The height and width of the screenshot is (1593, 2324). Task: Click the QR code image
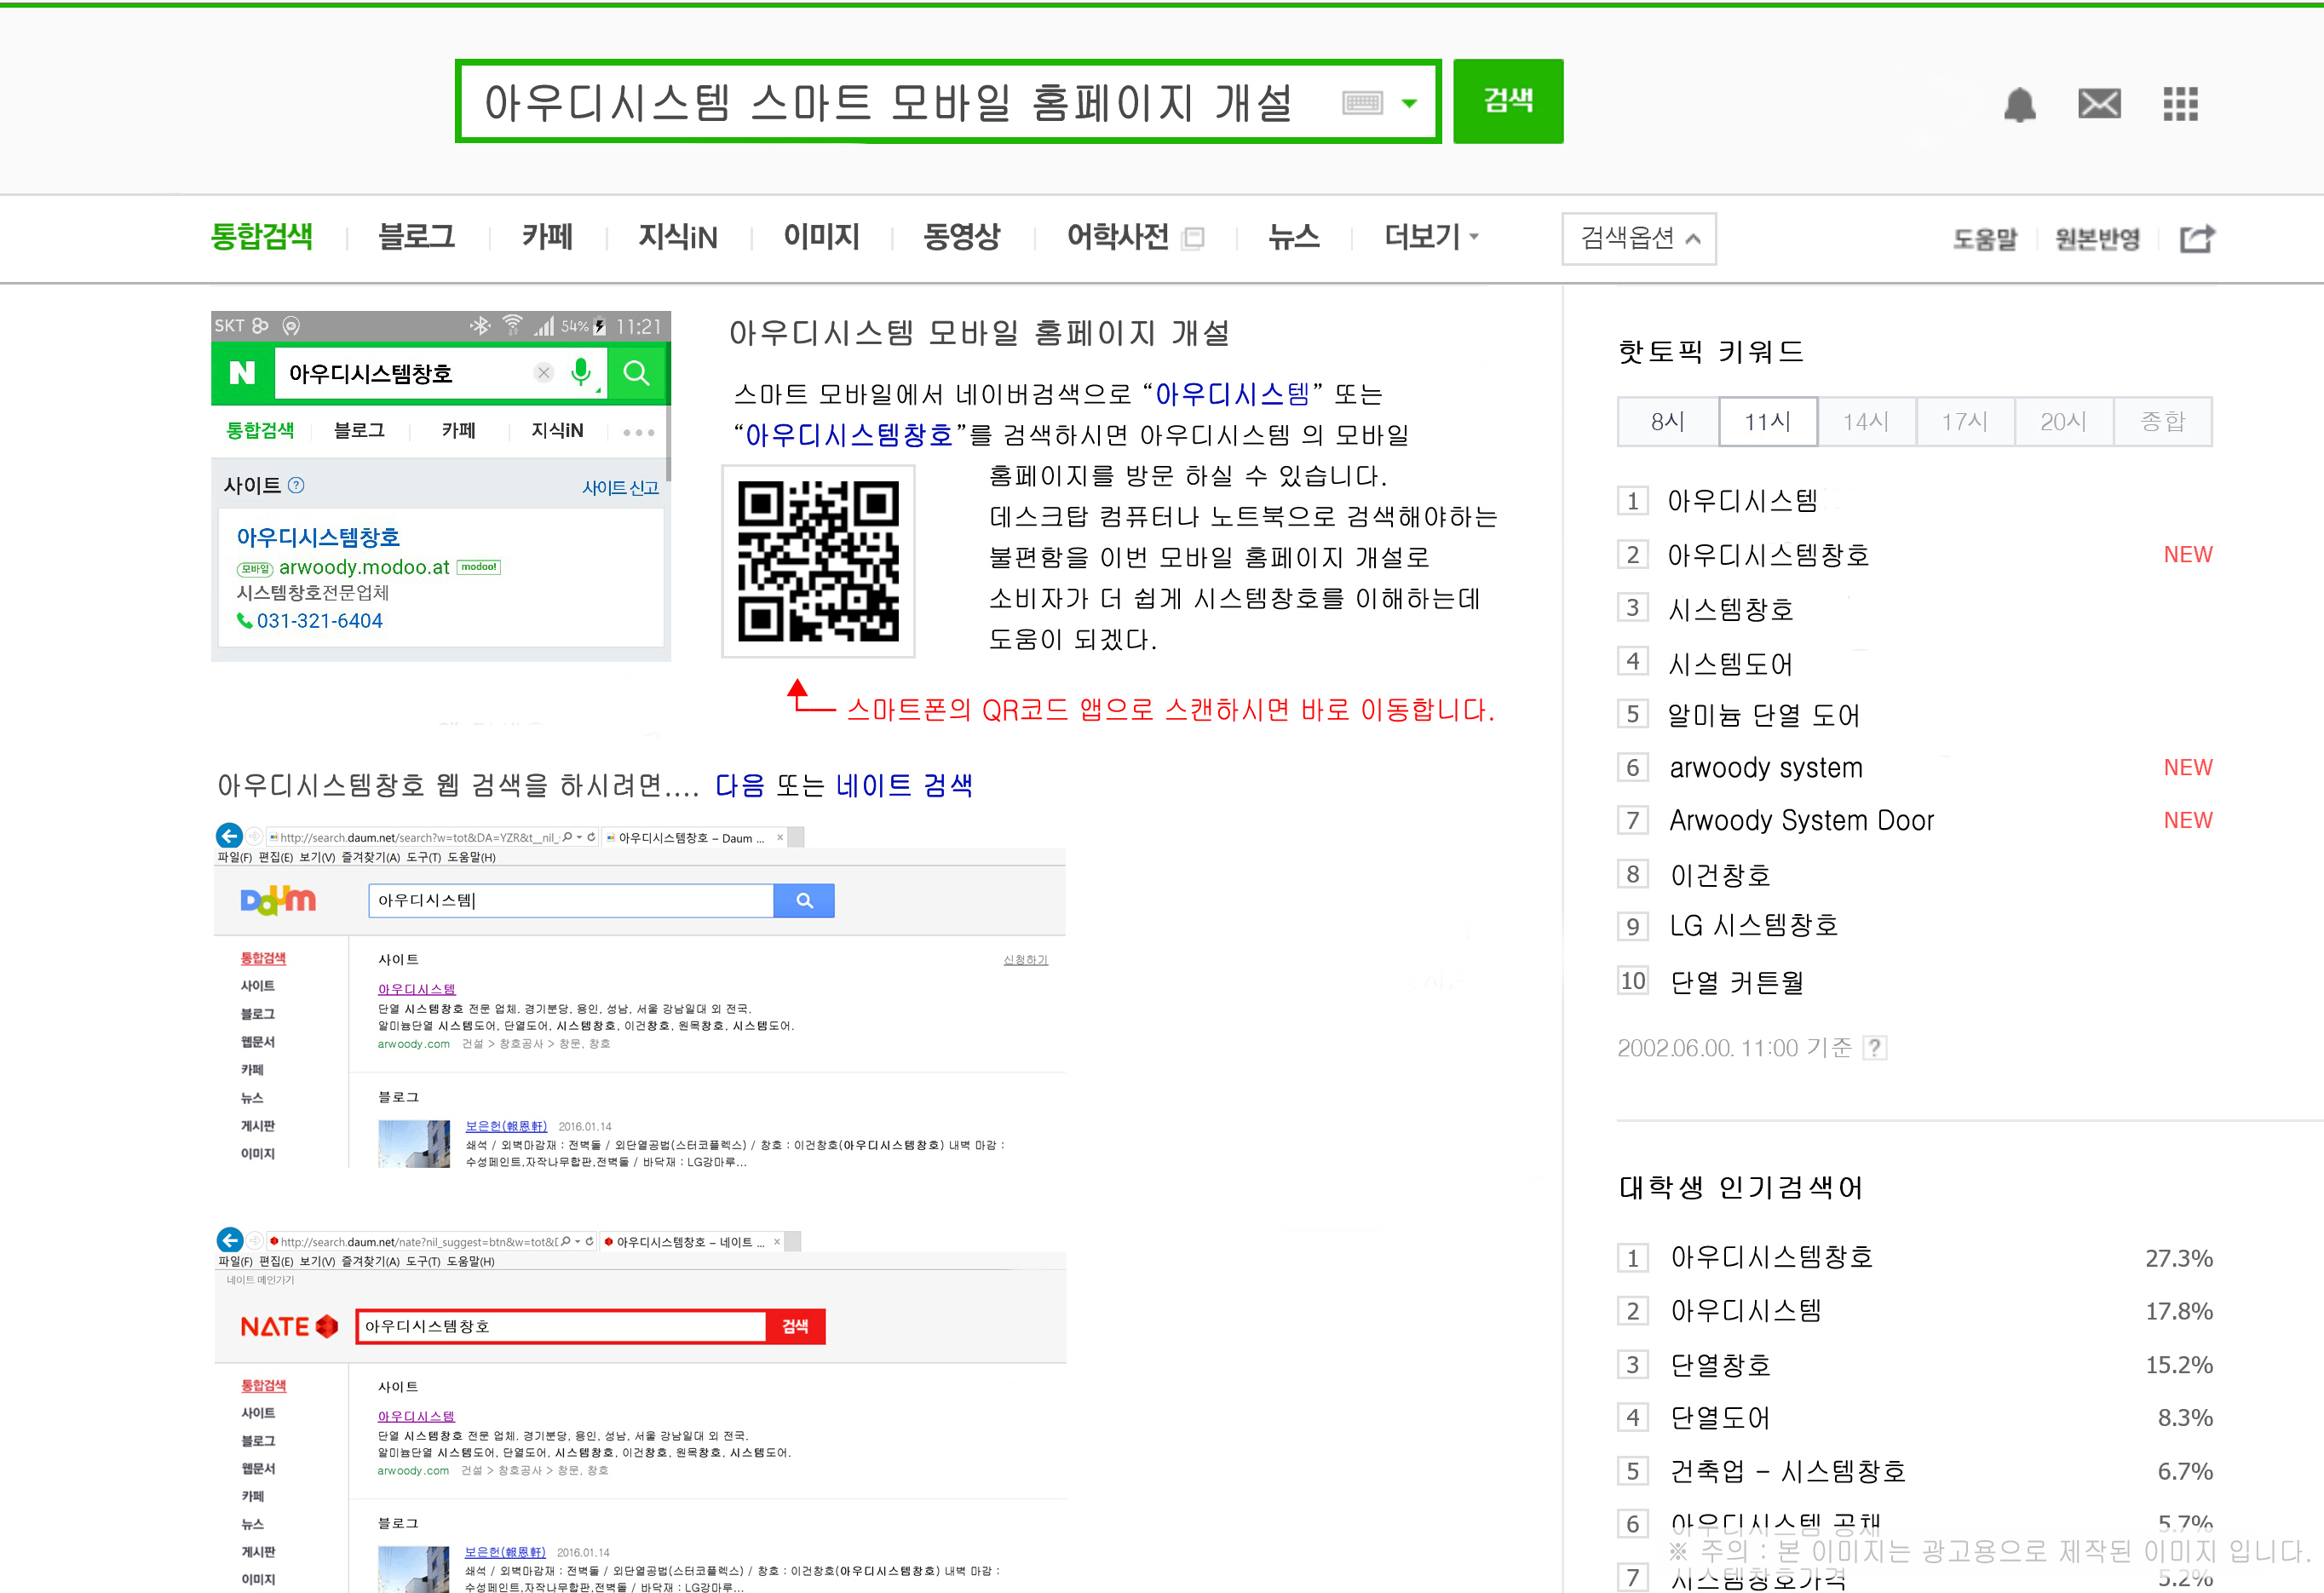[x=818, y=560]
